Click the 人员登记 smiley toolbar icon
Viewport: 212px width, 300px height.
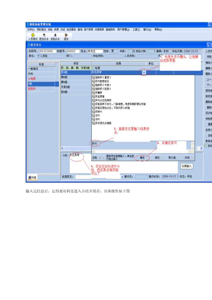click(33, 35)
